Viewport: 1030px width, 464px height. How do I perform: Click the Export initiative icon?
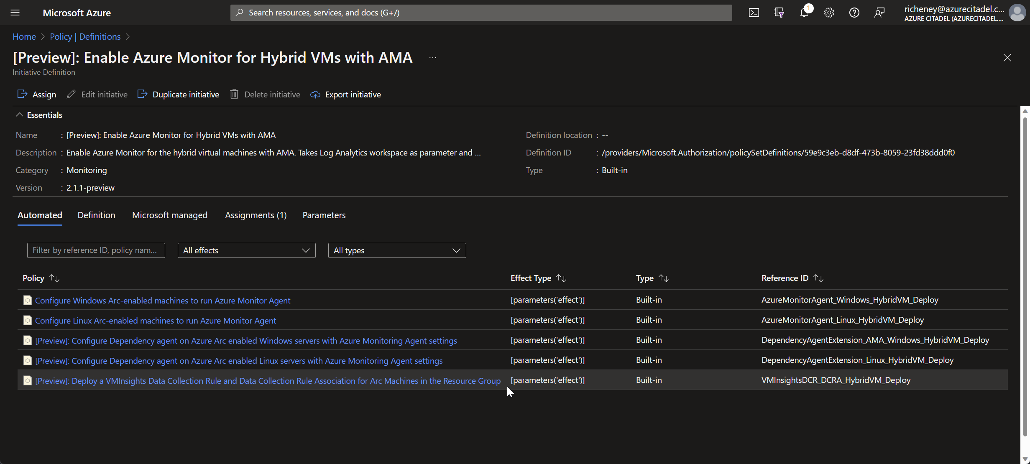tap(315, 94)
